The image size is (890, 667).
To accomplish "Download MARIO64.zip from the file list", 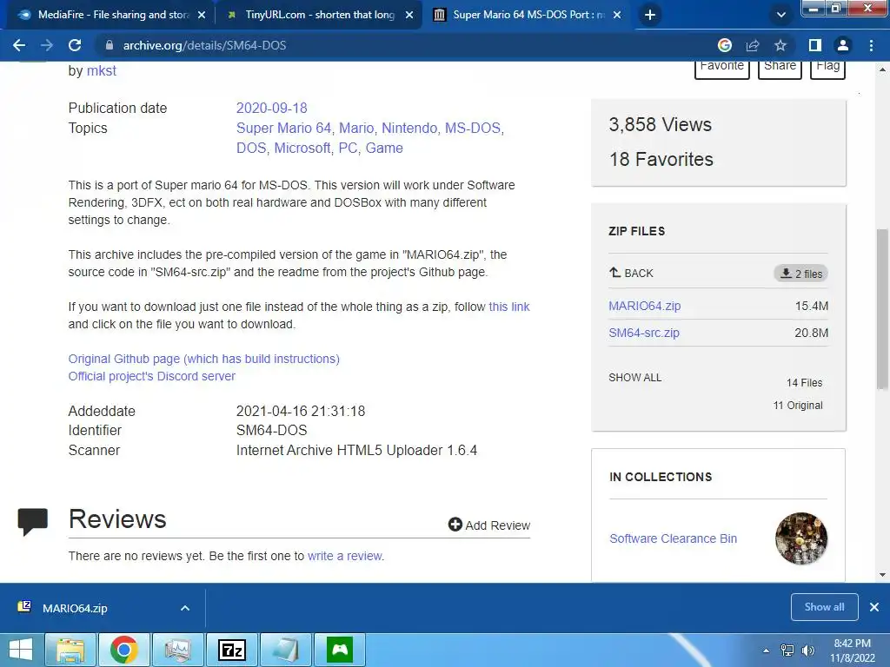I will point(644,307).
